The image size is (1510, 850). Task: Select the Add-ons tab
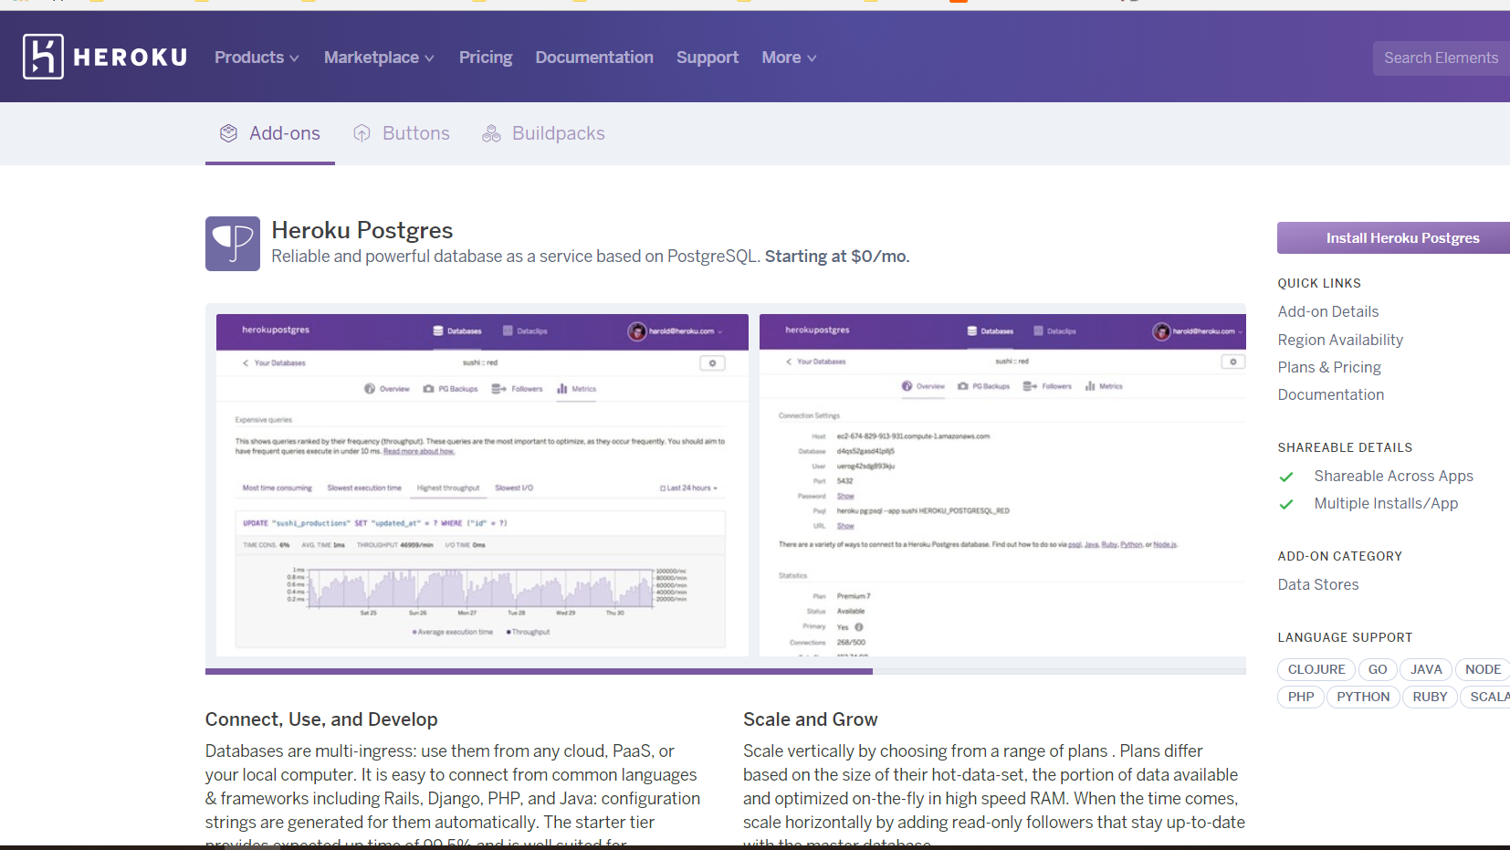[270, 133]
